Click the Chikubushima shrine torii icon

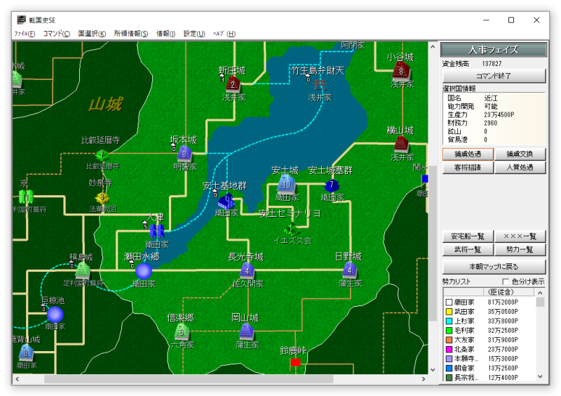point(320,85)
